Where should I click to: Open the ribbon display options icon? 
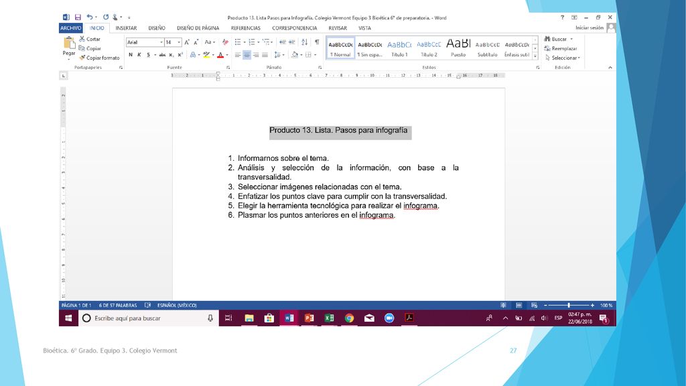pos(574,17)
